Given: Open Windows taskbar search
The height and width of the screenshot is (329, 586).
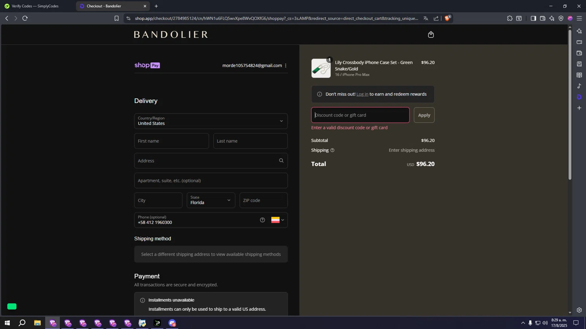Looking at the screenshot, I should 22,323.
